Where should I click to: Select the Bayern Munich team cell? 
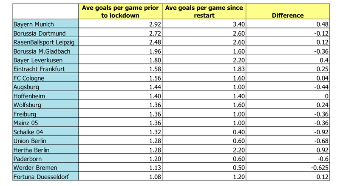[45, 24]
